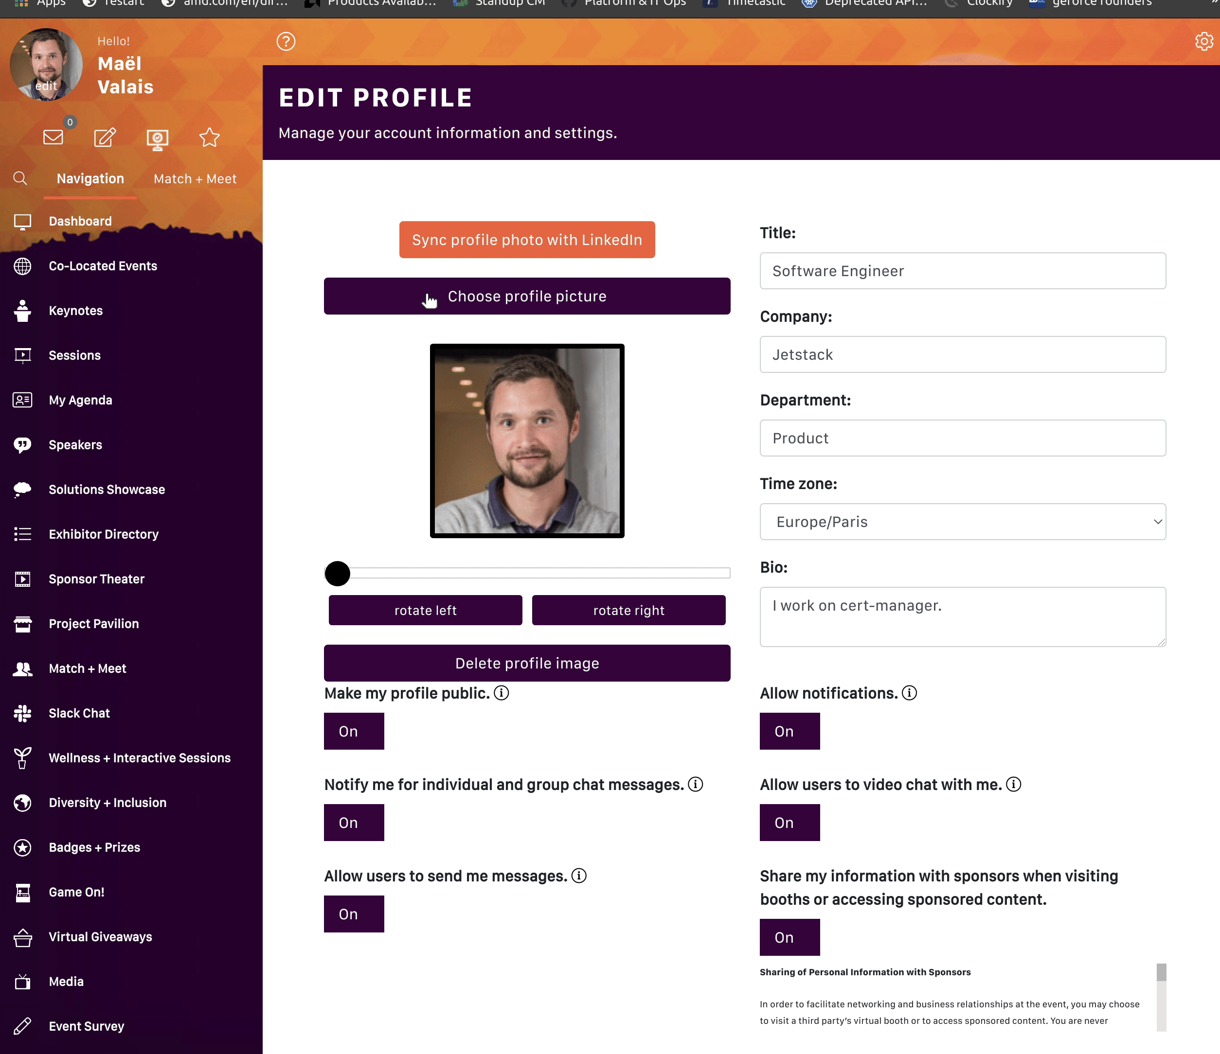
Task: Click the edit notes pencil icon
Action: click(x=105, y=137)
